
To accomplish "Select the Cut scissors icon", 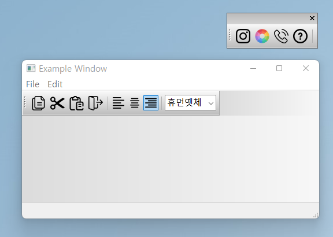I will (x=57, y=103).
